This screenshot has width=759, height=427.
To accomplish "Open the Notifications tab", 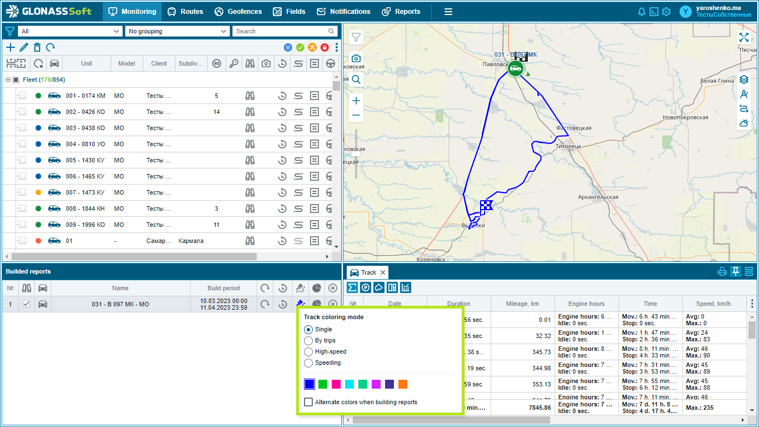I will click(x=343, y=12).
